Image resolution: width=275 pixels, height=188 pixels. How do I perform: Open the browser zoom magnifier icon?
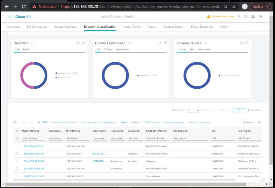coord(225,7)
